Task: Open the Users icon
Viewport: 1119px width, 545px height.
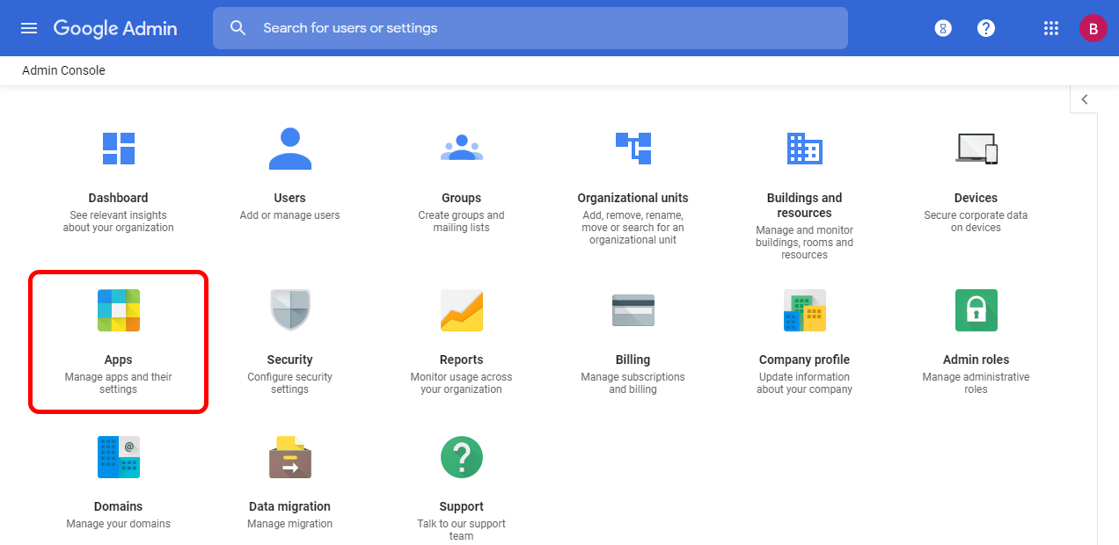Action: pos(290,149)
